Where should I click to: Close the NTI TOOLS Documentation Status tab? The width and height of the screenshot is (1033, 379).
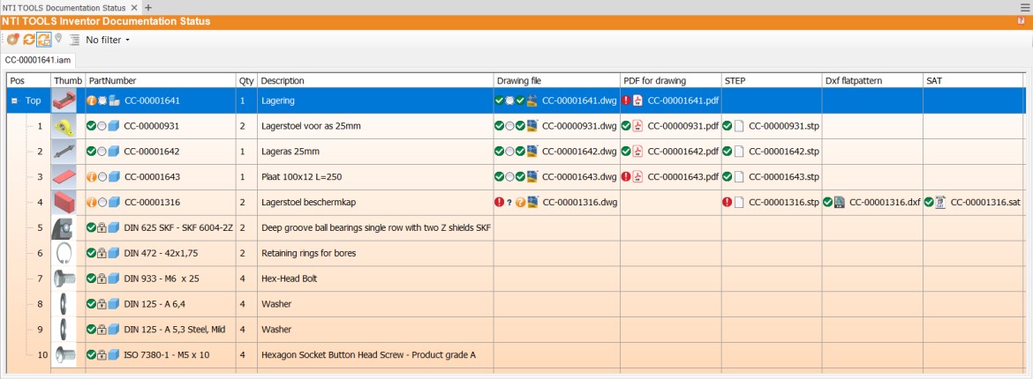pos(136,7)
